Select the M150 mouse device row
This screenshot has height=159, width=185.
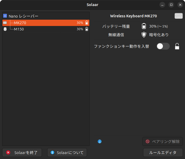pos(46,29)
